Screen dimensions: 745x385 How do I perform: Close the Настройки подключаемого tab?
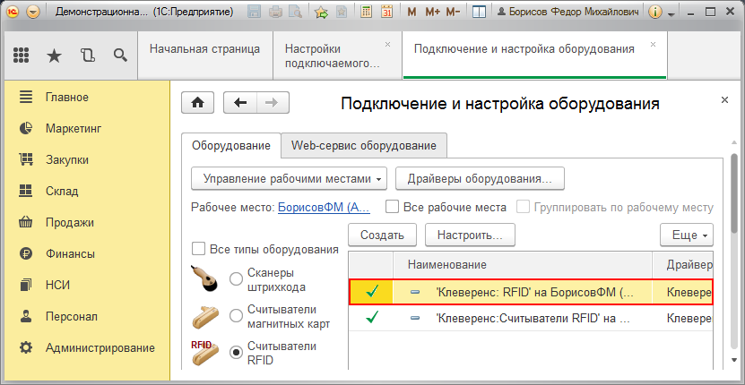click(x=387, y=44)
